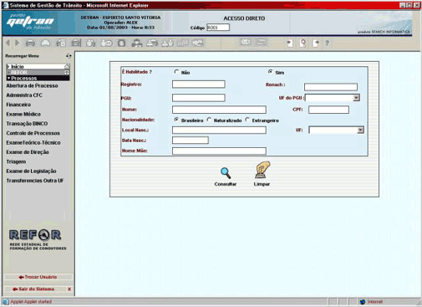
Task: Click into the Registro field
Action: point(199,84)
